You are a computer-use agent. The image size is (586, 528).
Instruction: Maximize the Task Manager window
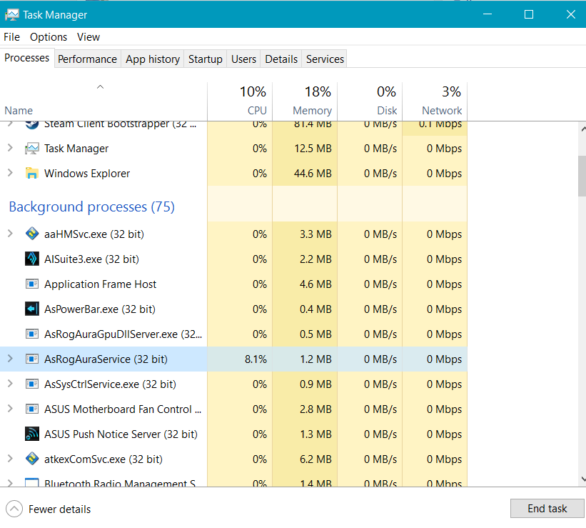529,14
